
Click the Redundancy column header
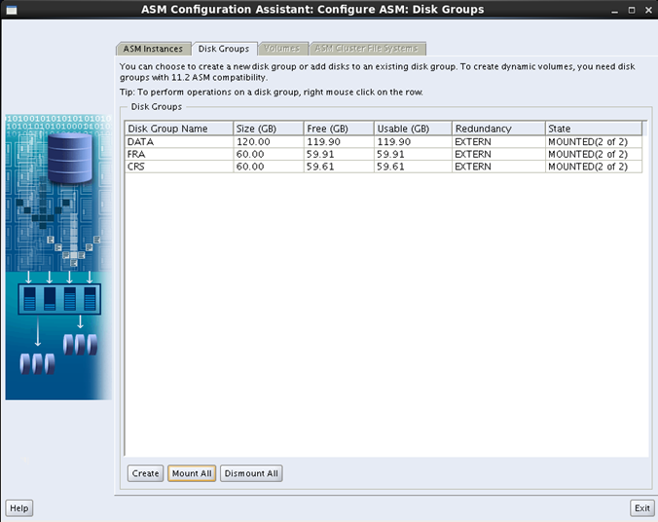tap(498, 129)
